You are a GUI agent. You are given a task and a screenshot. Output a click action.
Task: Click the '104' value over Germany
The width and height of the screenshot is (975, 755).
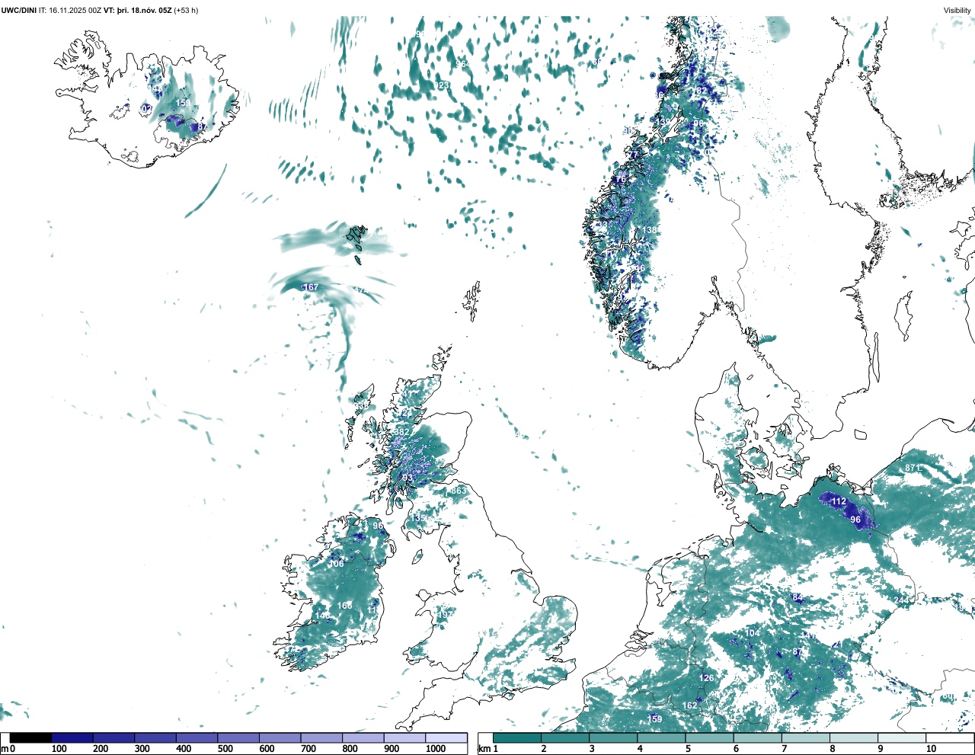[x=752, y=634]
